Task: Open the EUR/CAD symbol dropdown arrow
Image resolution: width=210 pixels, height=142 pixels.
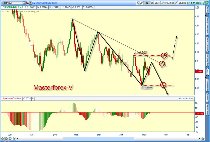Action: [x=24, y=3]
